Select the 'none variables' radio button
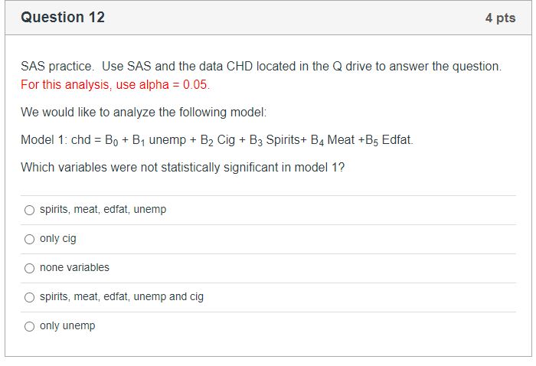The image size is (536, 366). (29, 268)
